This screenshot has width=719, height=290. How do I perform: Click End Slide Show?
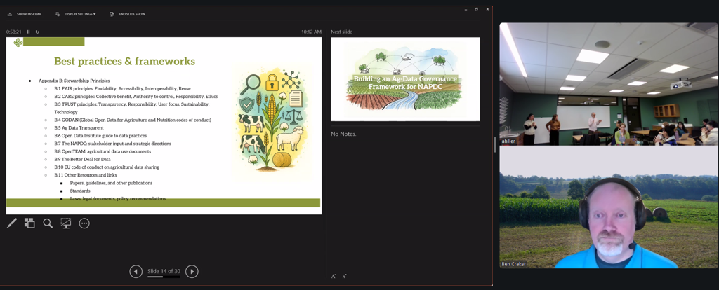tap(127, 14)
